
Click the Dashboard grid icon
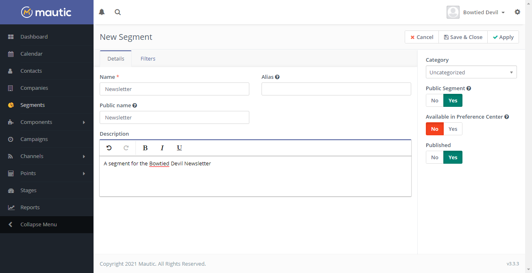[11, 37]
